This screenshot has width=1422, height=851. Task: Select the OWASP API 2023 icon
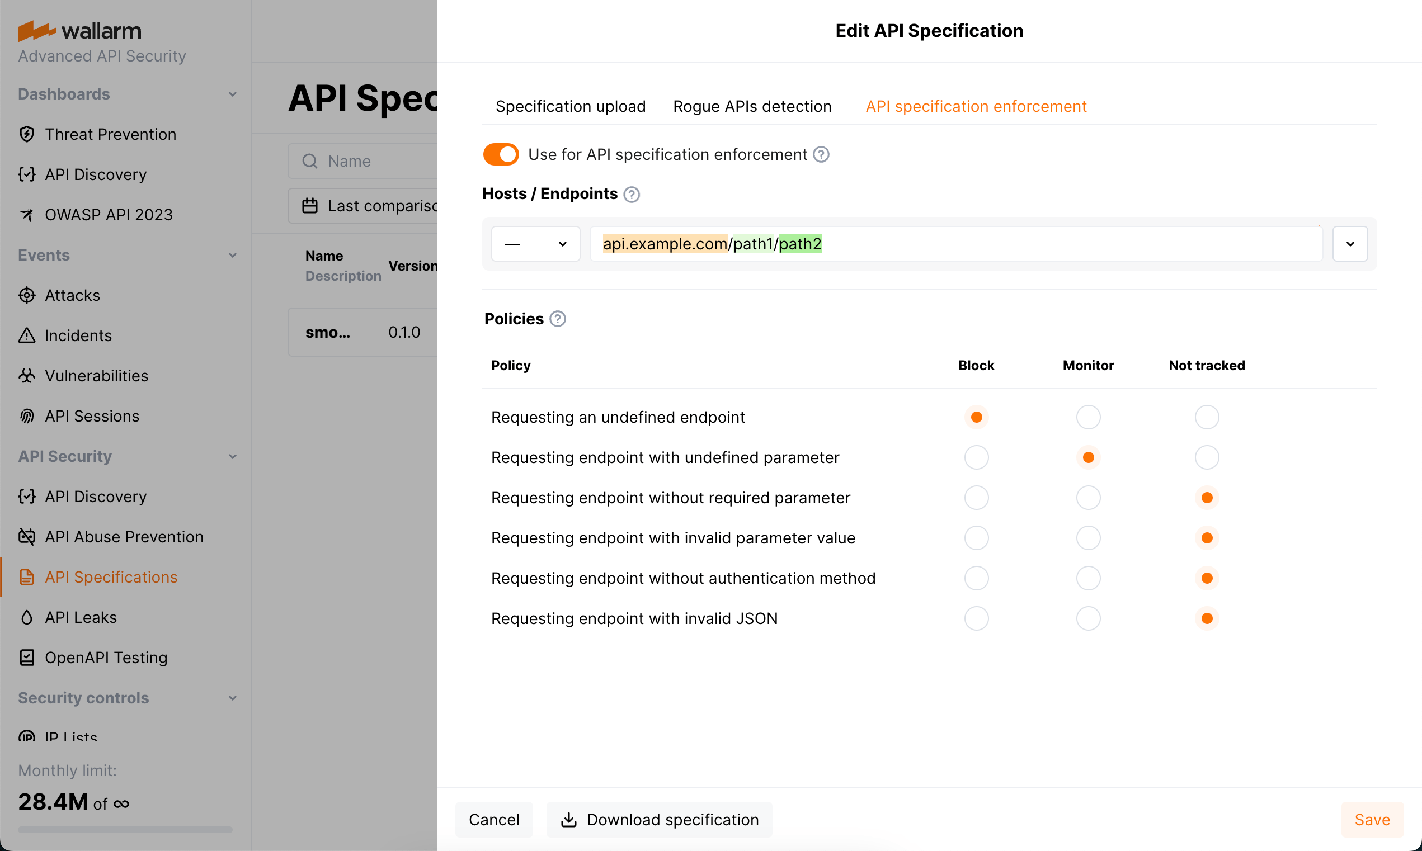[x=27, y=215]
